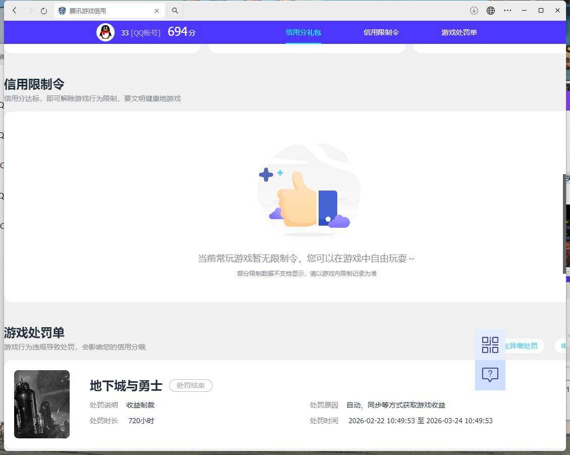Click the 信用限制令 section heading

[34, 84]
